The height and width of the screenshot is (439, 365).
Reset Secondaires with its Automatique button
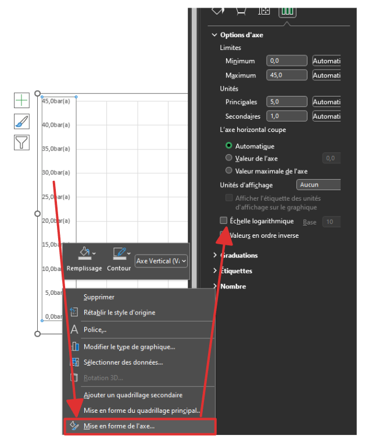(327, 116)
